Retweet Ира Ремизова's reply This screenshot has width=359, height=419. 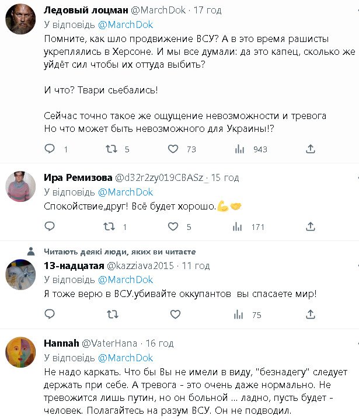click(x=111, y=226)
